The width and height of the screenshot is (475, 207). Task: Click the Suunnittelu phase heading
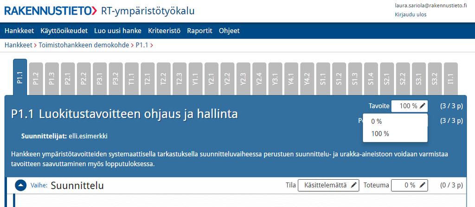point(77,186)
